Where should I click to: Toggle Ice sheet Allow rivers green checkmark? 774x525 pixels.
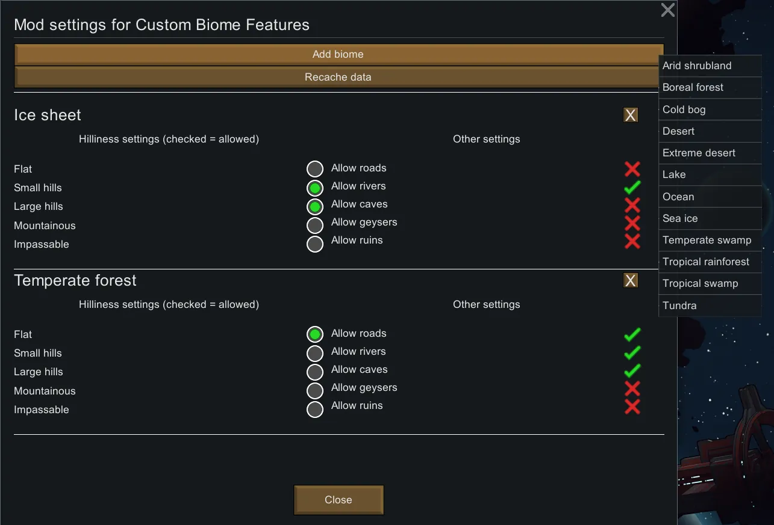click(632, 187)
